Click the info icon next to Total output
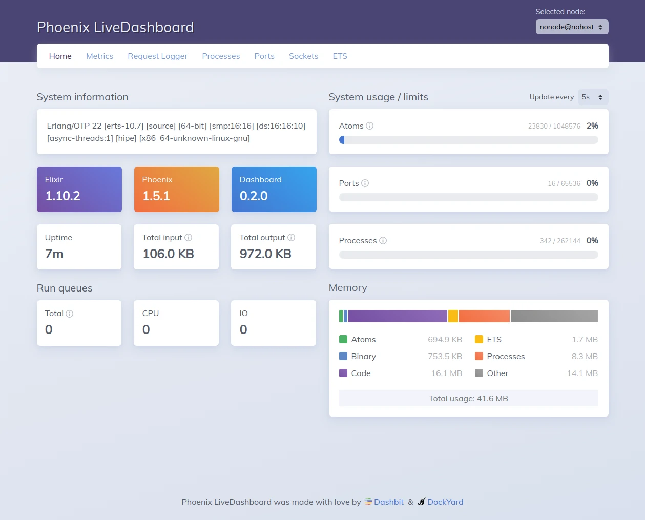 [x=291, y=238]
